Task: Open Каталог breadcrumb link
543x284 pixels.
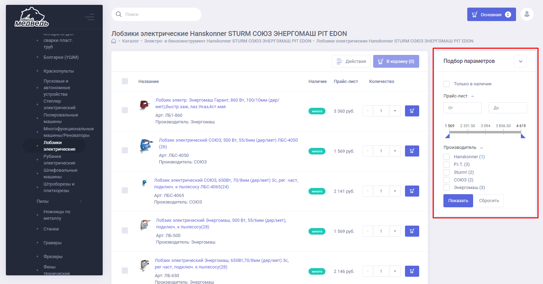Action: click(130, 41)
